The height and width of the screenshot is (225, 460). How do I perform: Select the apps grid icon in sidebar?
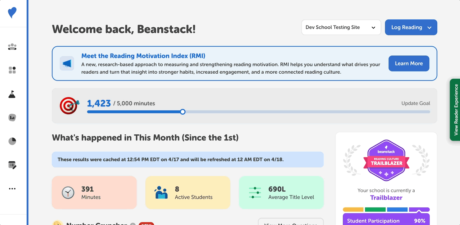(12, 70)
